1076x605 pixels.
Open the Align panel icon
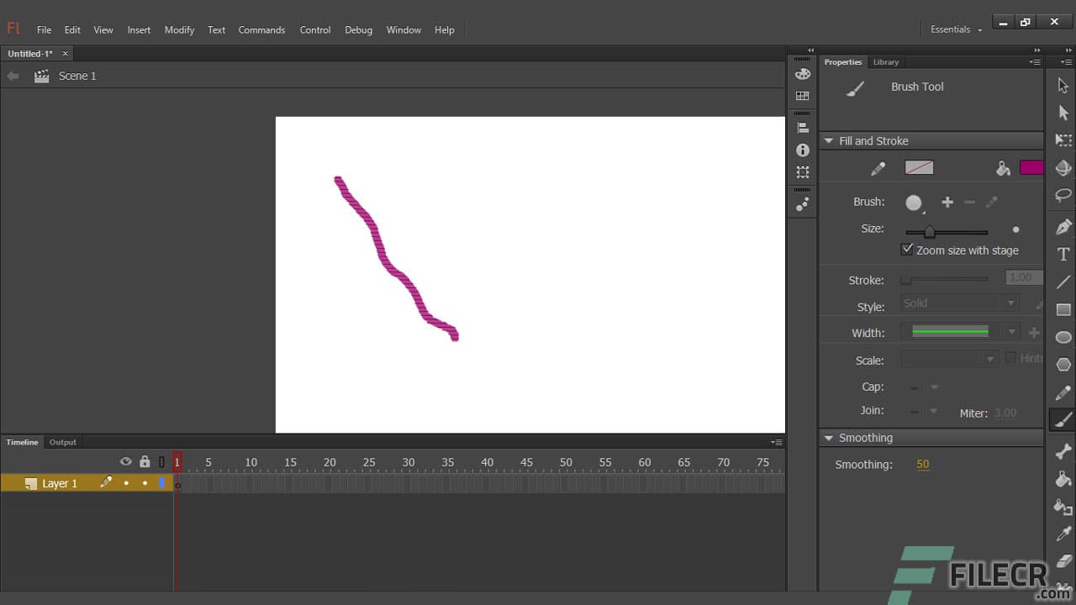tap(802, 127)
